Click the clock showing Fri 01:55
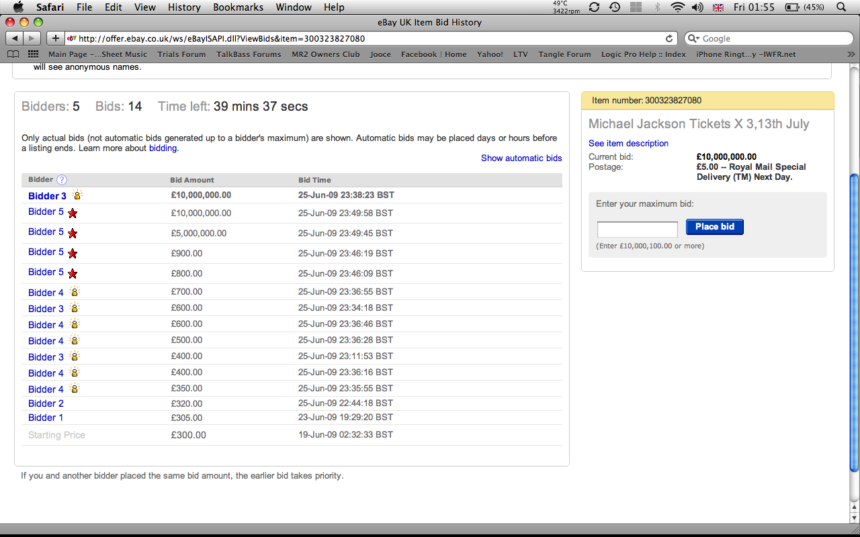Screen dimensions: 860x537 coord(755,7)
